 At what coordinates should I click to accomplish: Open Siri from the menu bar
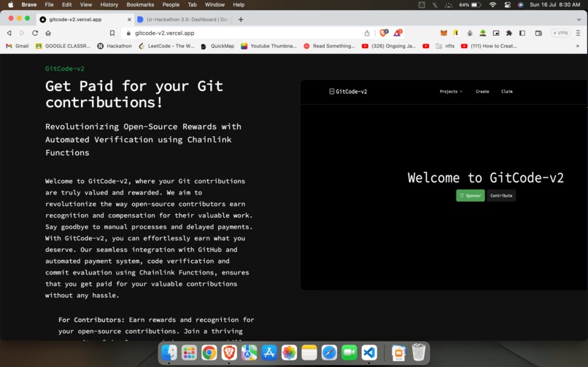coord(520,4)
